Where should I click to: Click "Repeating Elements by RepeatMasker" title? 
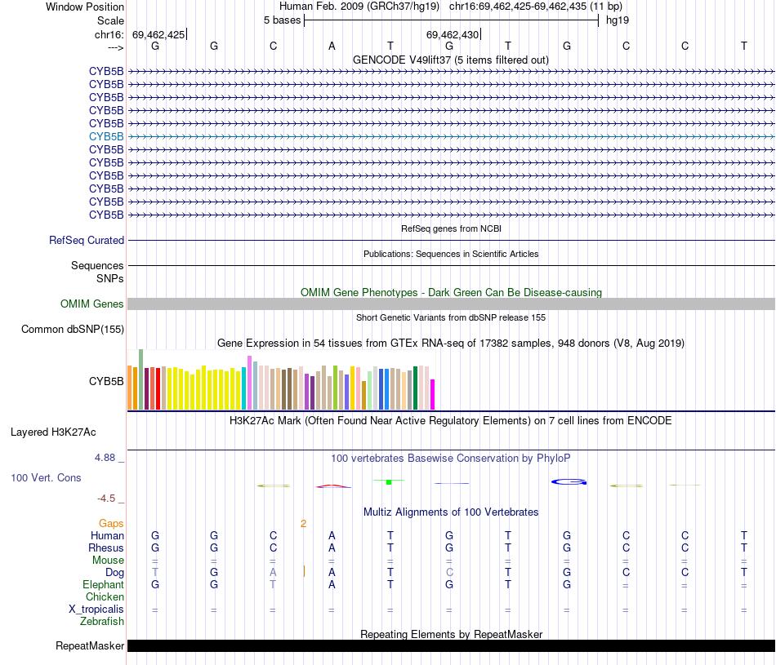click(x=451, y=634)
